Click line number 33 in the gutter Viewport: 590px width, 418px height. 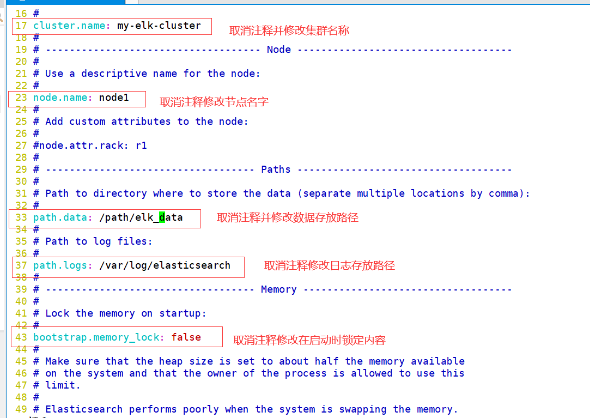pos(21,217)
